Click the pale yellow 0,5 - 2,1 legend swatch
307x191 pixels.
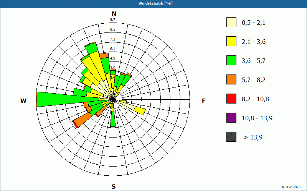click(231, 22)
